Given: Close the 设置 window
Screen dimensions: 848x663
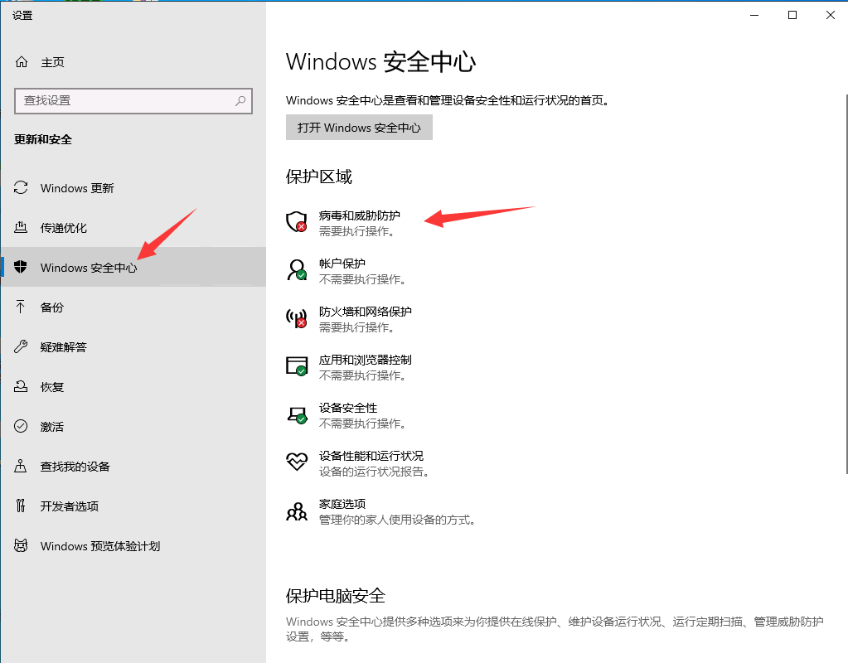Looking at the screenshot, I should coord(830,15).
